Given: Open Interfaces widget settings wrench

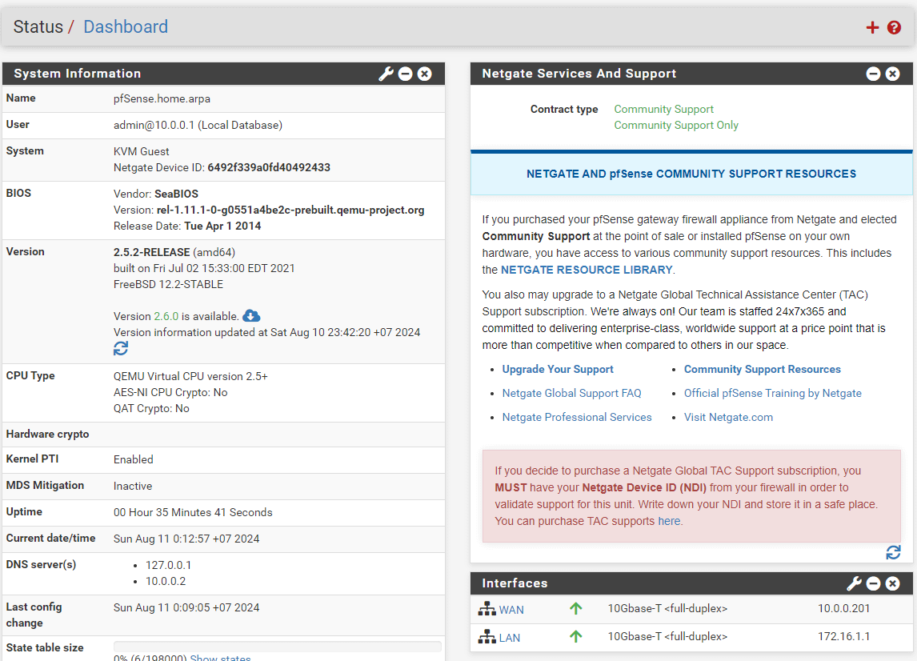Looking at the screenshot, I should point(854,583).
